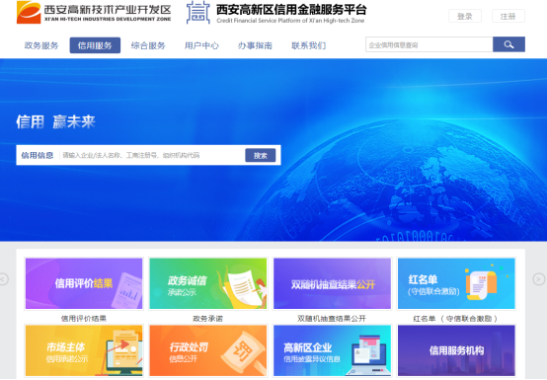Click the blue 搜索 button in banner

pyautogui.click(x=261, y=155)
